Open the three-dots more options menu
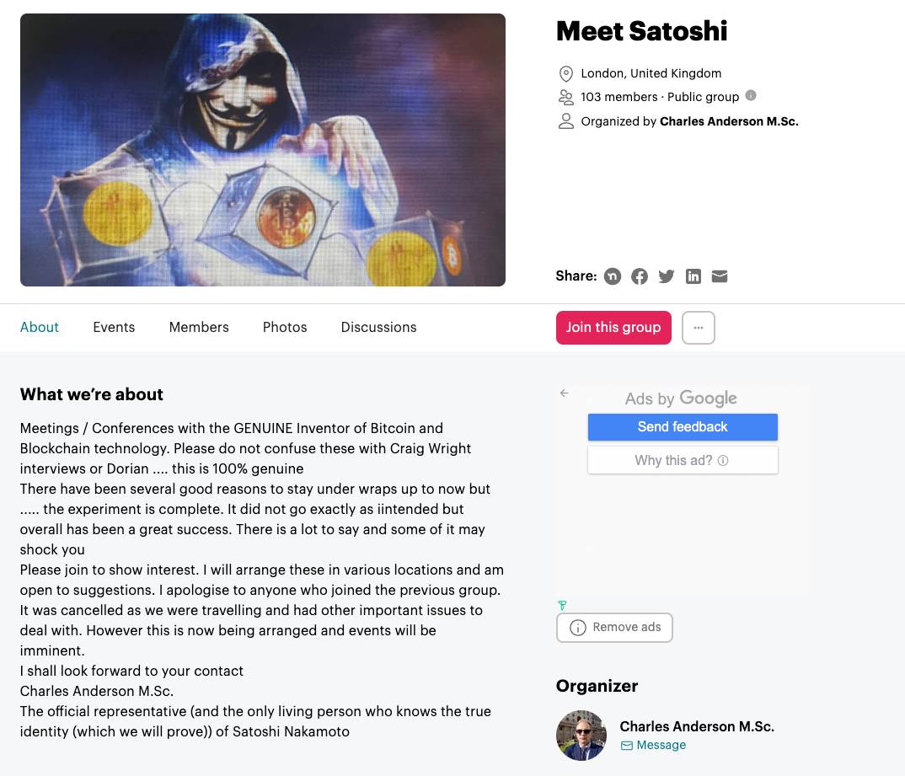 pos(699,328)
